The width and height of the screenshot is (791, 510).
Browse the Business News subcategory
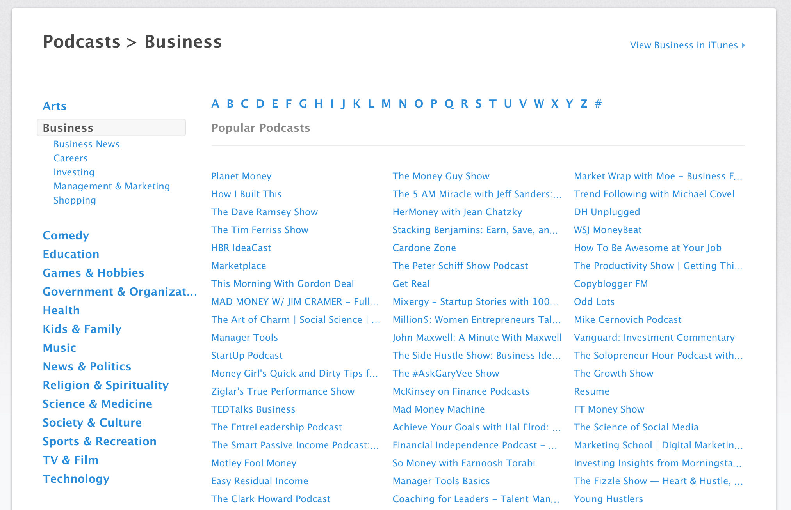point(86,144)
